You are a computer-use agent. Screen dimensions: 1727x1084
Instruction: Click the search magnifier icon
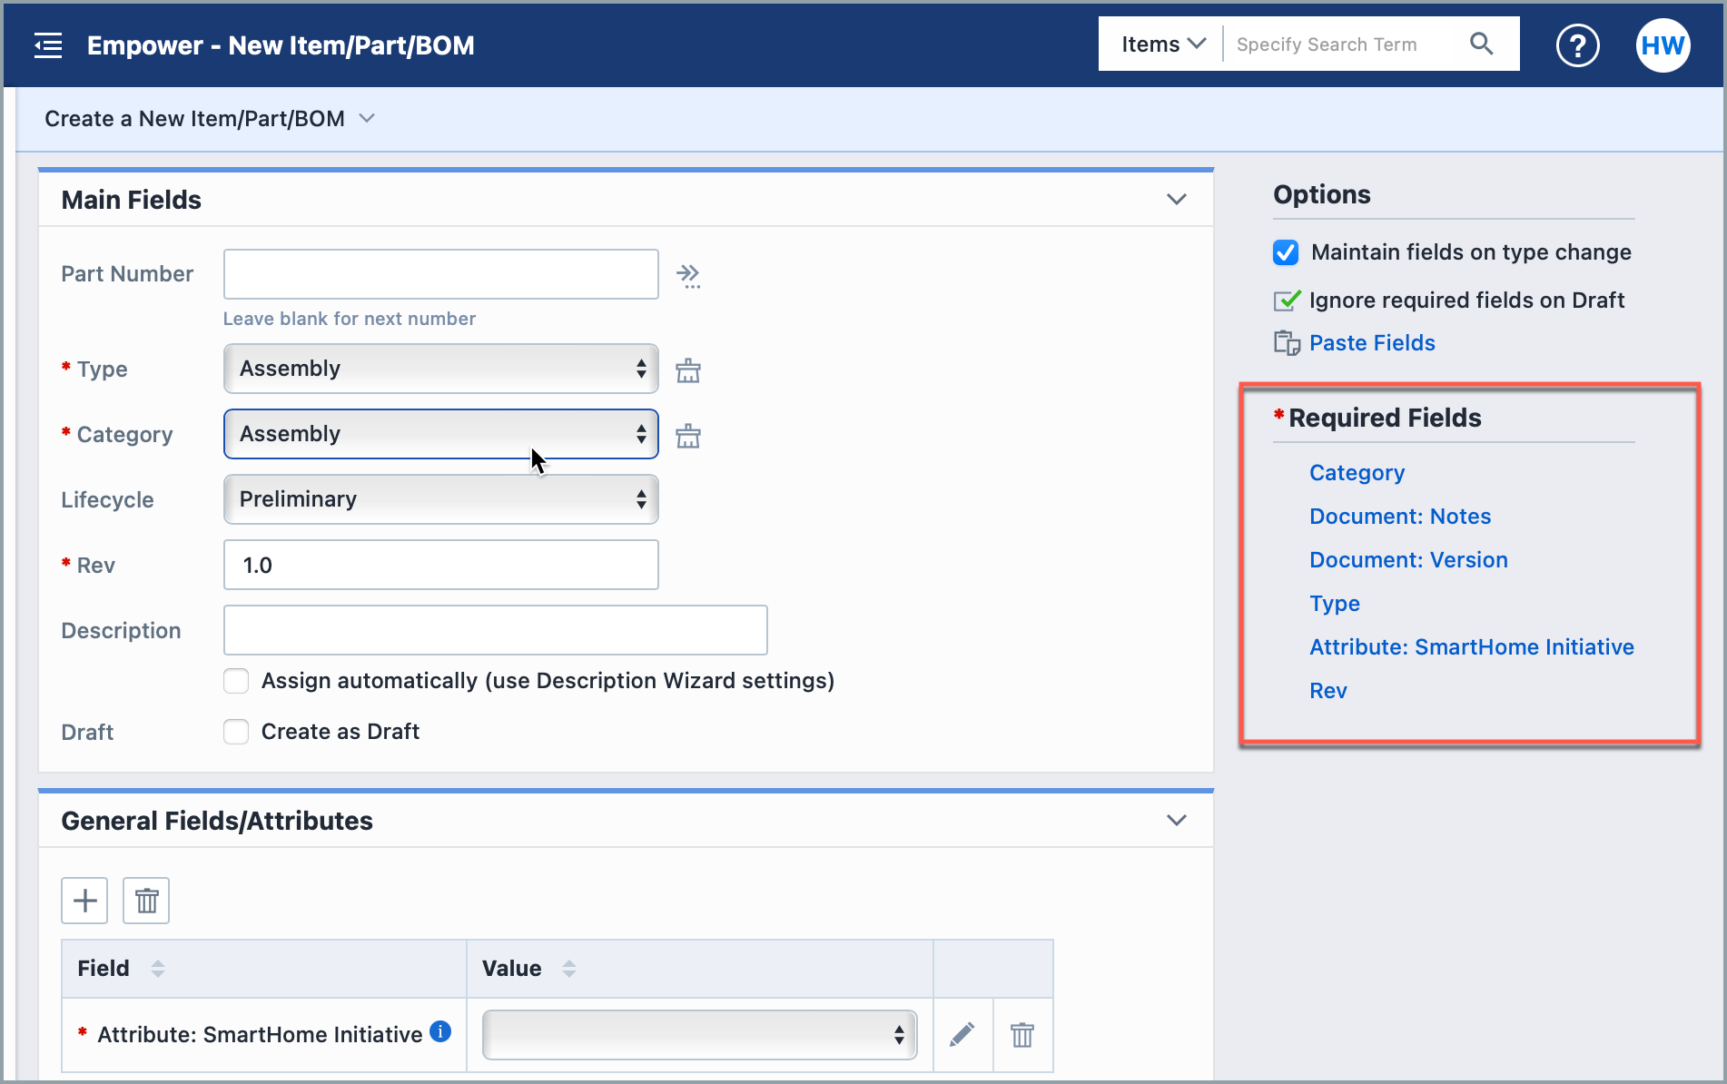(x=1482, y=44)
